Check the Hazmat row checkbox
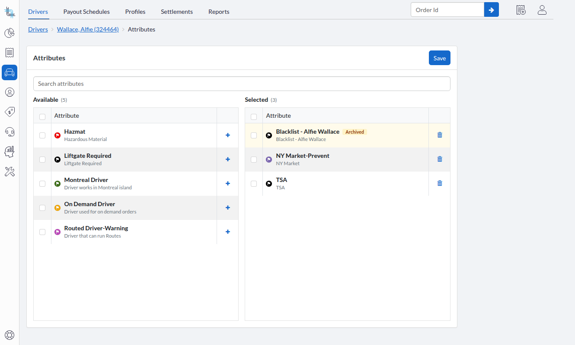Image resolution: width=575 pixels, height=345 pixels. pos(42,135)
